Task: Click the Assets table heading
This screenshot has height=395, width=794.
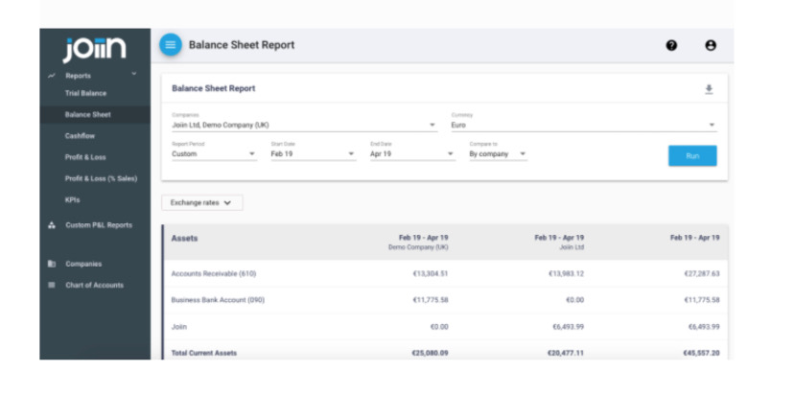Action: [x=184, y=238]
